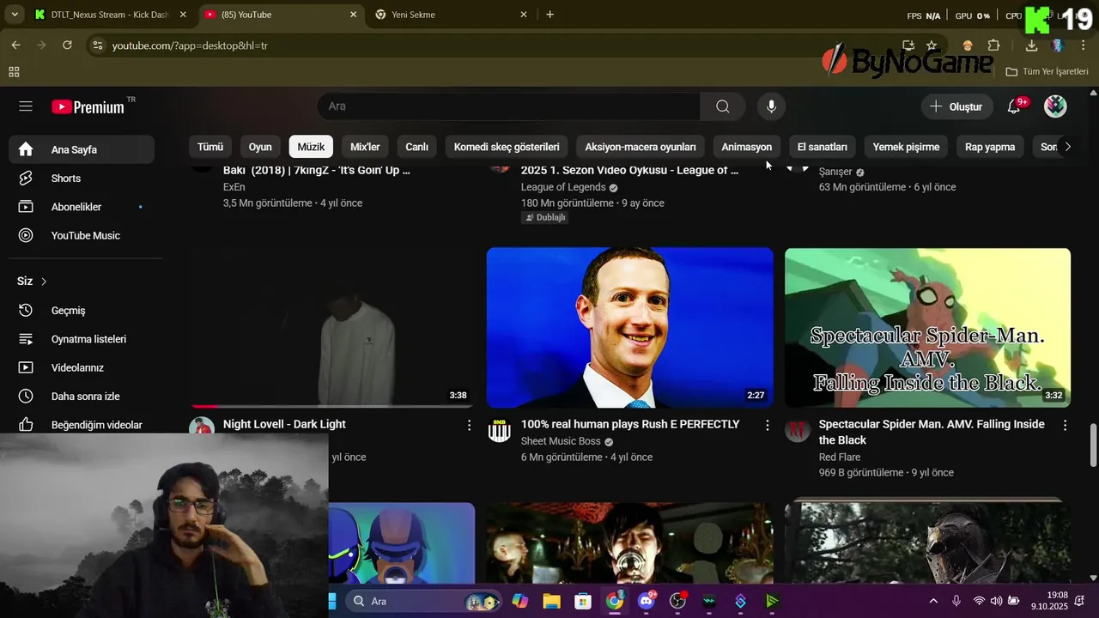
Task: Open the account avatar menu
Action: click(x=1055, y=106)
